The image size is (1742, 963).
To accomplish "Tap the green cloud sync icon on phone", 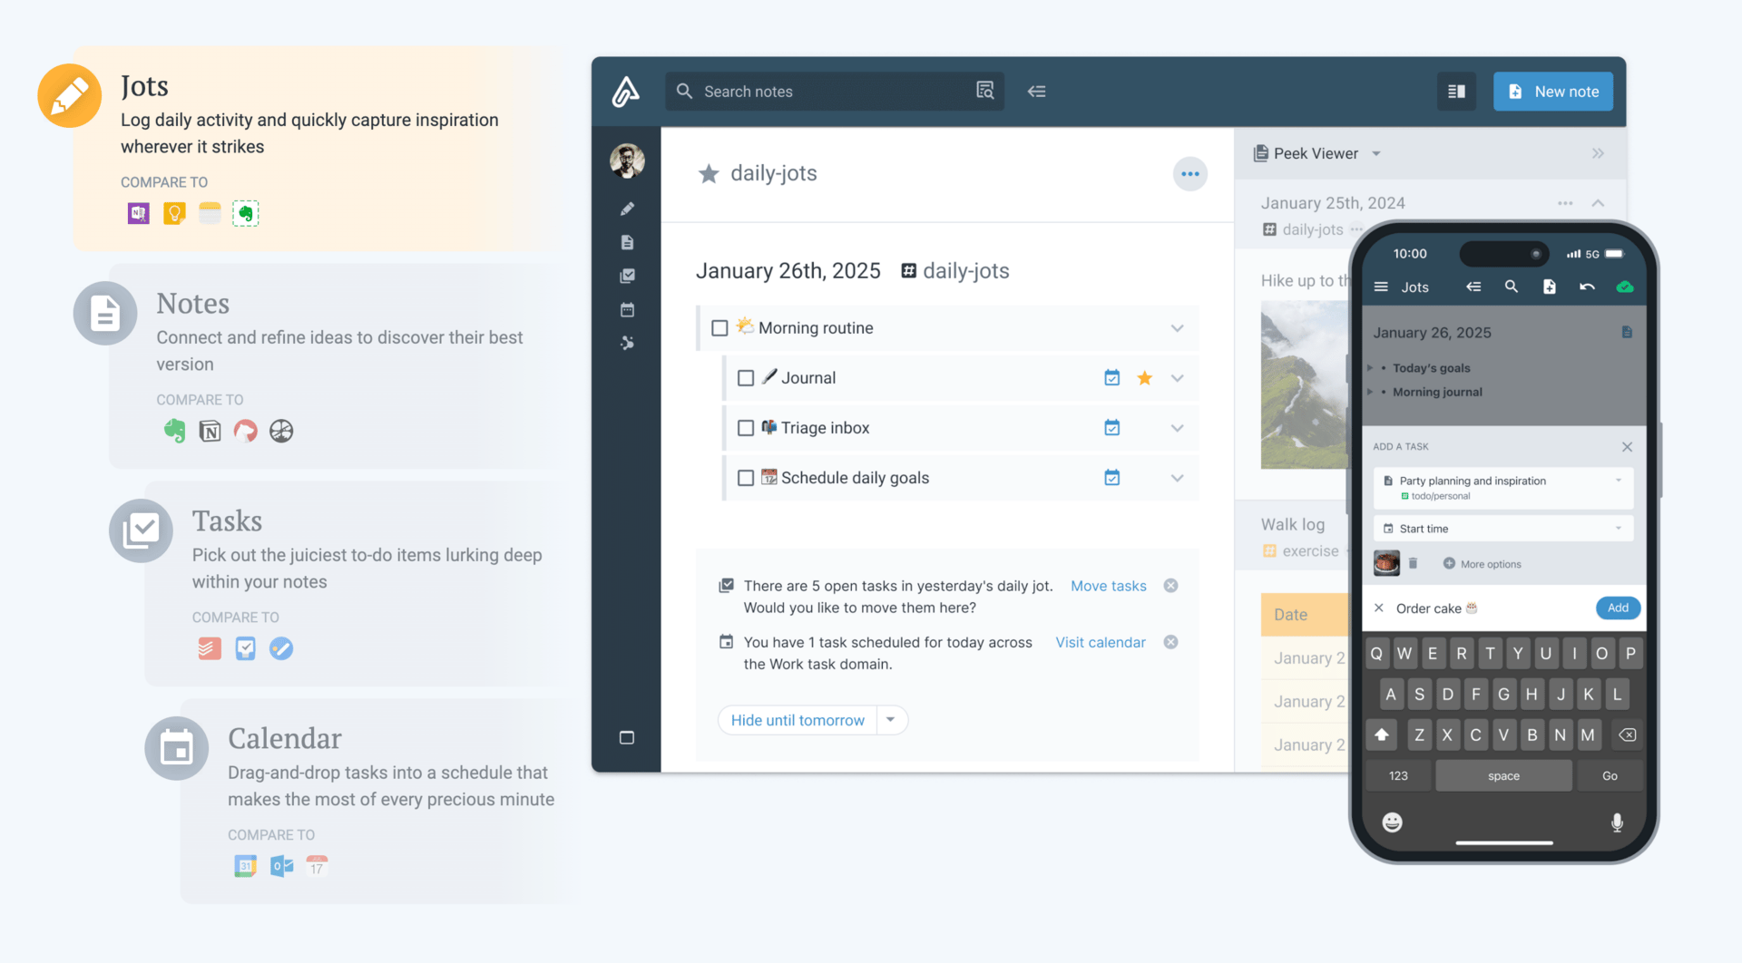I will pyautogui.click(x=1625, y=287).
